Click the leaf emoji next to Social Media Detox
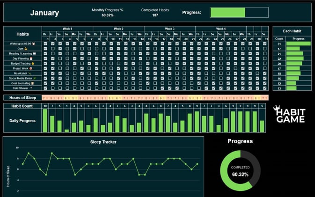The width and height of the screenshot is (315, 197). [35, 78]
